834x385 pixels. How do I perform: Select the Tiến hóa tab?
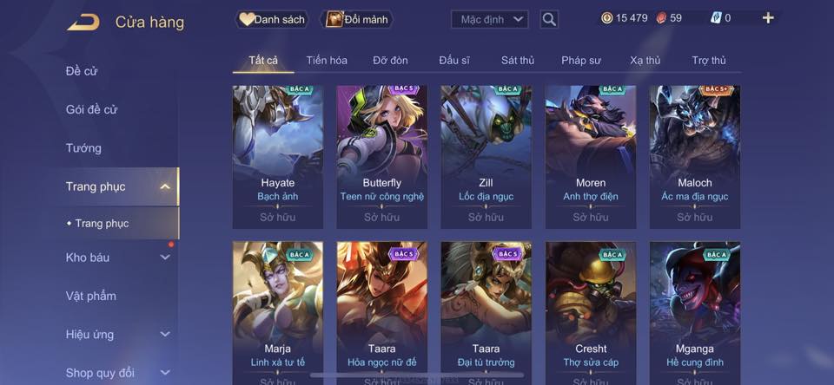click(x=327, y=61)
